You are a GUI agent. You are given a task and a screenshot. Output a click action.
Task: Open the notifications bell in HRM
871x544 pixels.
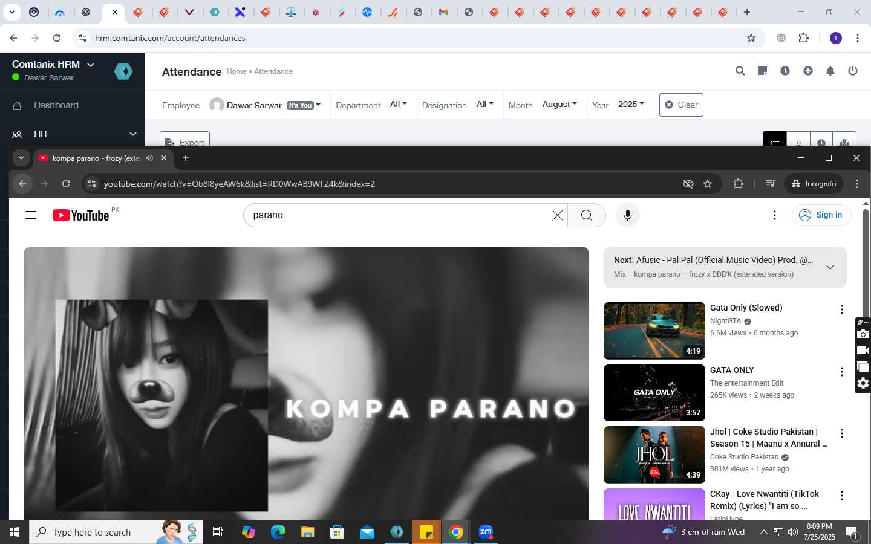coord(830,71)
